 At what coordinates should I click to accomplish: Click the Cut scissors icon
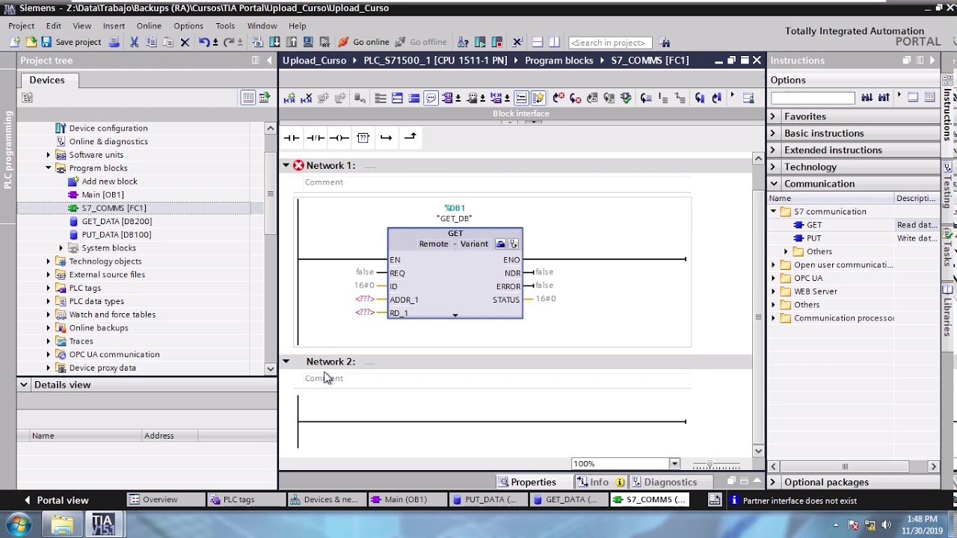[135, 42]
